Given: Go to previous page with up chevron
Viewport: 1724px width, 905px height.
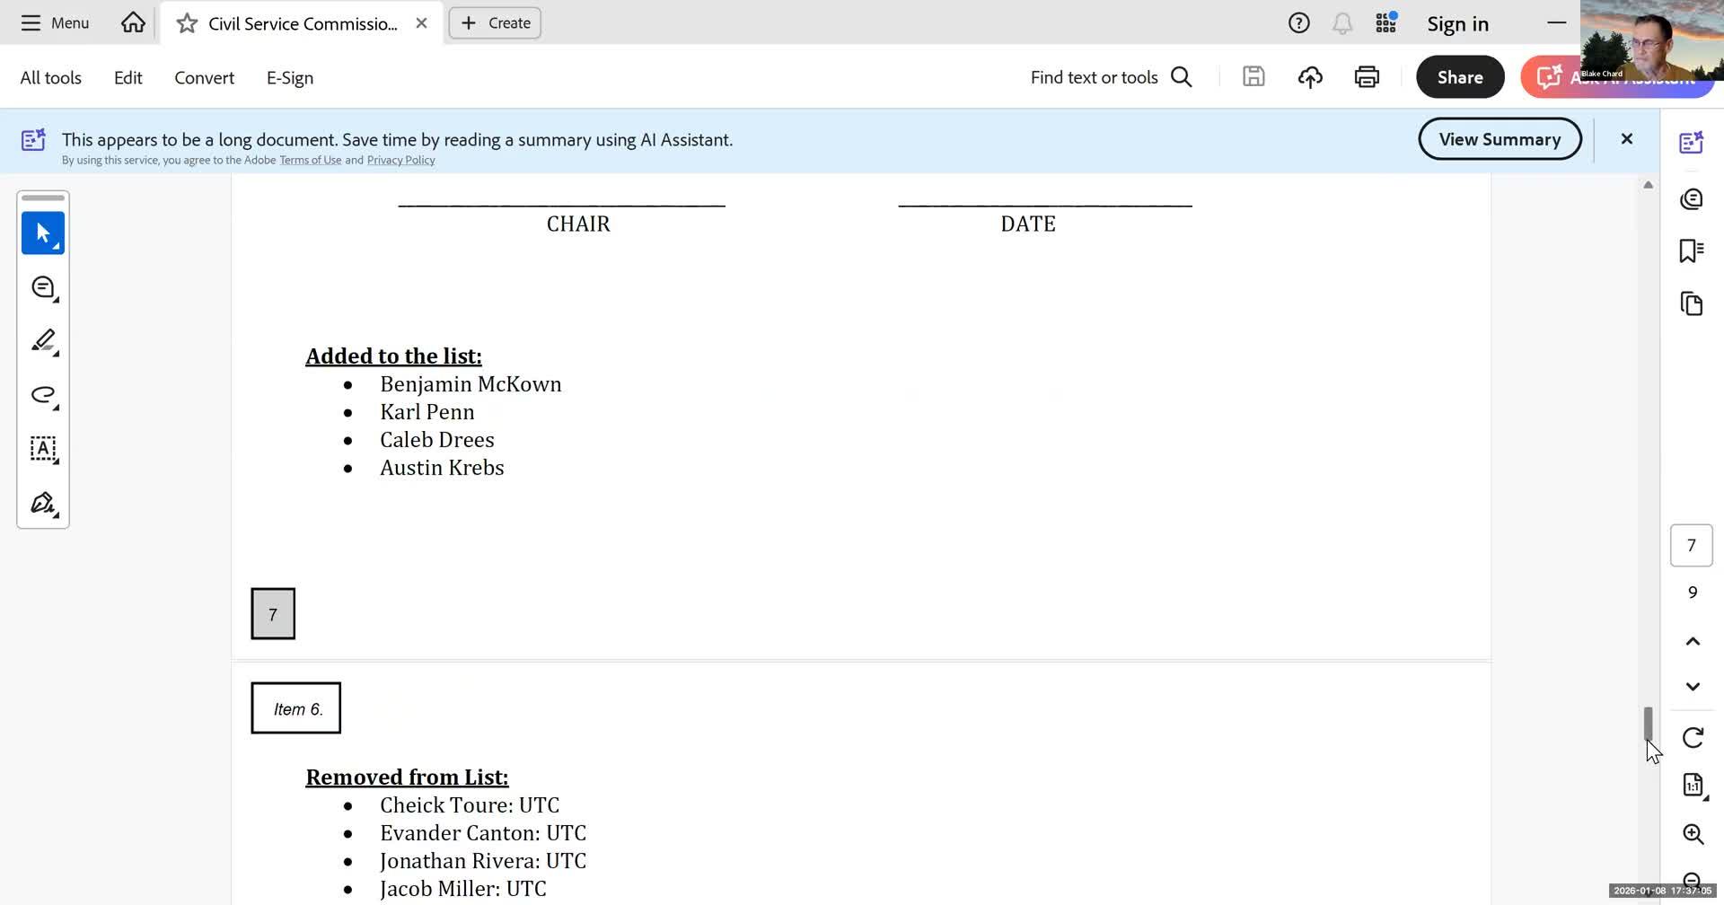Looking at the screenshot, I should [x=1693, y=641].
